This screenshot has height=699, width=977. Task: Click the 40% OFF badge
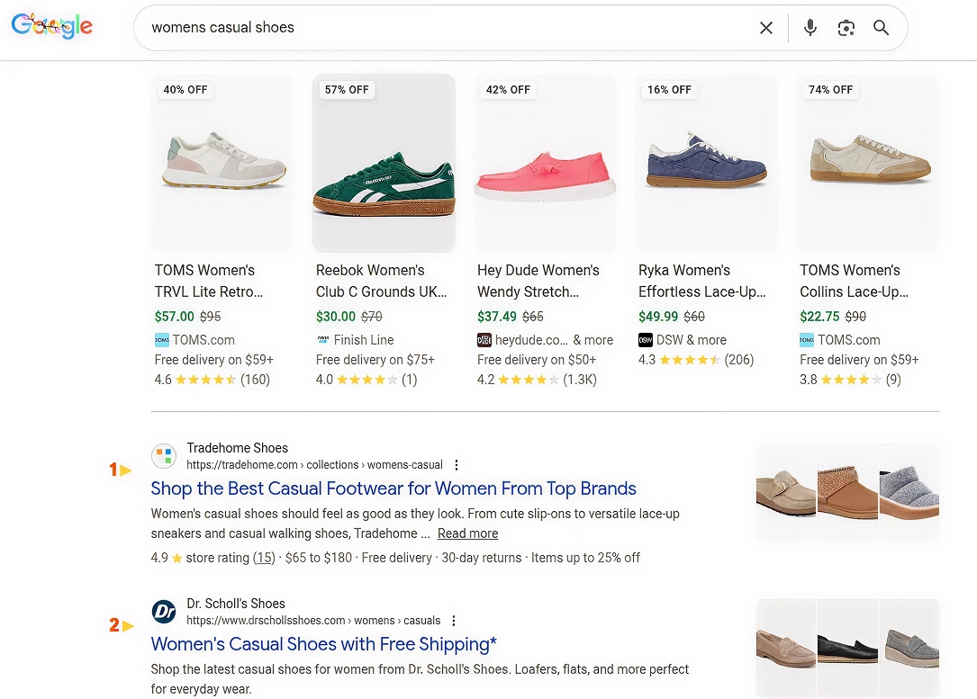click(185, 90)
